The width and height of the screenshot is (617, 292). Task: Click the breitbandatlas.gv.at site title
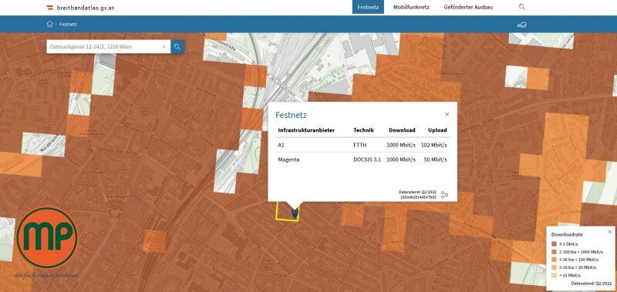(86, 8)
